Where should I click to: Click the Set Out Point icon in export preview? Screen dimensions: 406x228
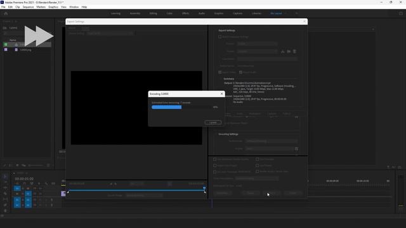(115, 184)
